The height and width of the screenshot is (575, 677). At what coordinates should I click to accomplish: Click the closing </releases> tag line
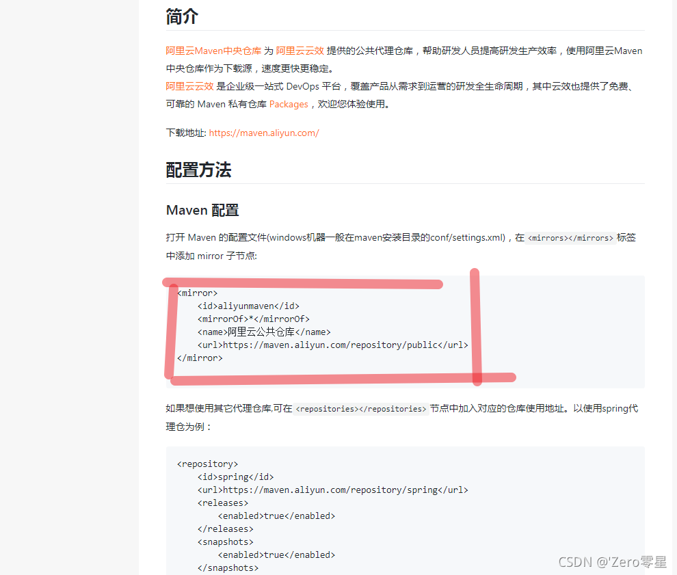coord(226,529)
